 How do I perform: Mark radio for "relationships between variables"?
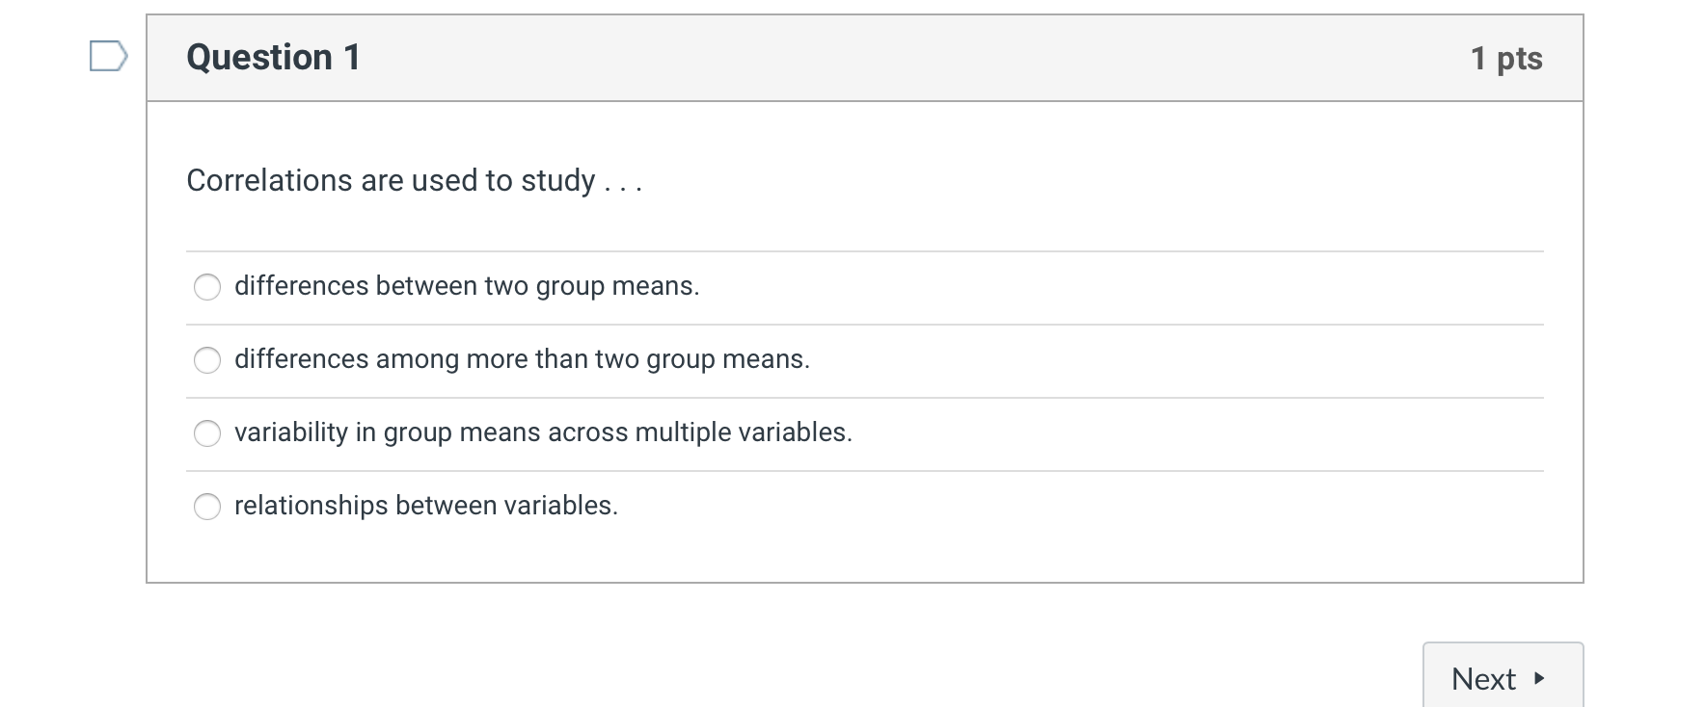click(x=207, y=507)
